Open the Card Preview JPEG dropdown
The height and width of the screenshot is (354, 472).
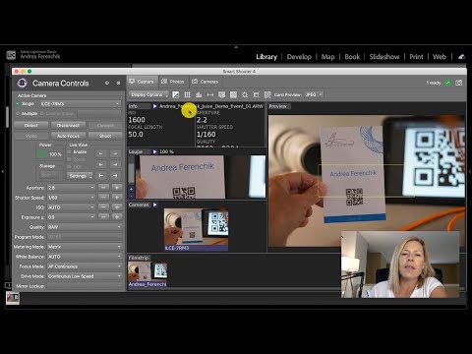pyautogui.click(x=313, y=94)
